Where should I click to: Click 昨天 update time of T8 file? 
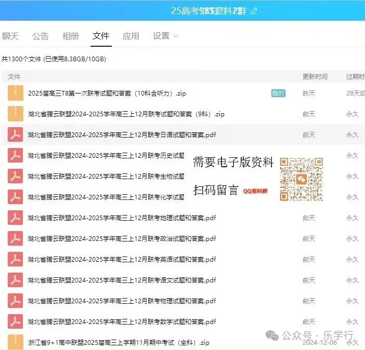[309, 93]
